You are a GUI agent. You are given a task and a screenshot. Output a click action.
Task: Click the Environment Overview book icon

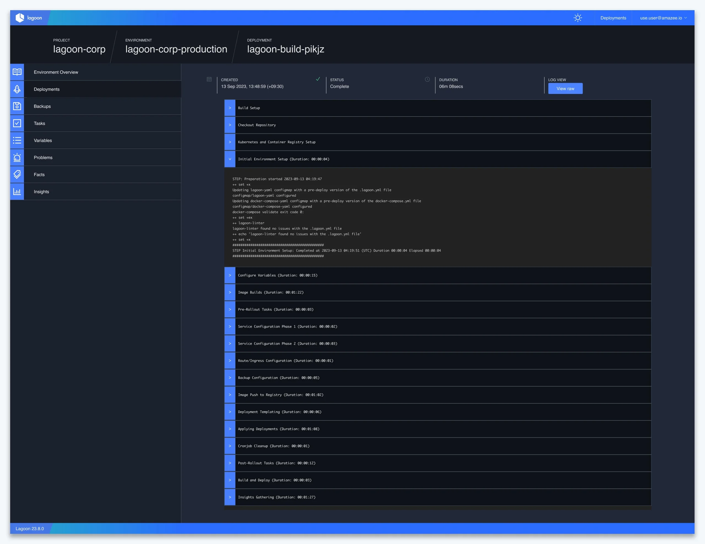point(17,72)
